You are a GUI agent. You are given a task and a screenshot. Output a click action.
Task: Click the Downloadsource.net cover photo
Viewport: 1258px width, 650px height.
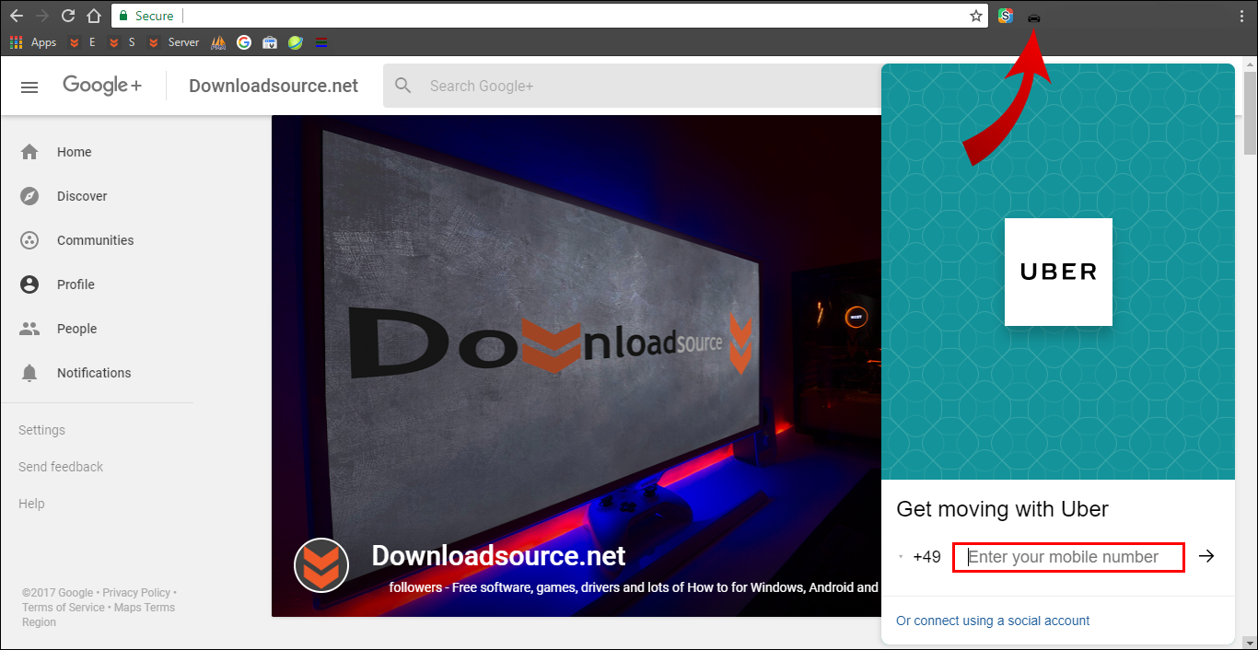pos(576,366)
